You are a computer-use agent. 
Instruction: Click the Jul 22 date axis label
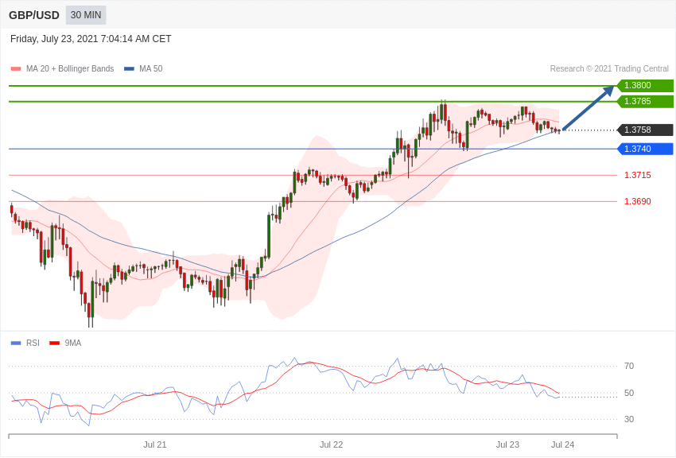point(331,444)
